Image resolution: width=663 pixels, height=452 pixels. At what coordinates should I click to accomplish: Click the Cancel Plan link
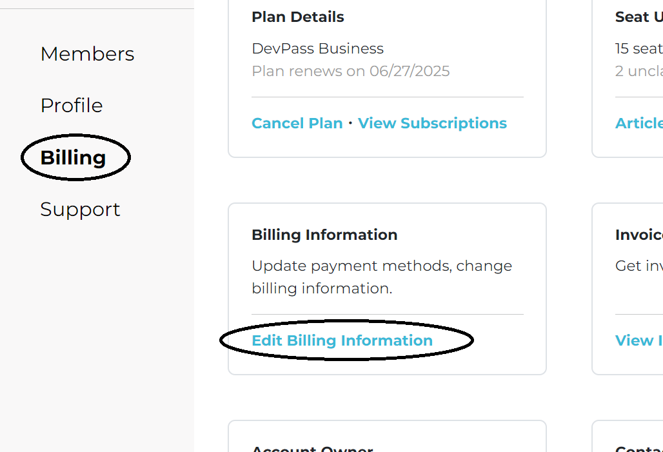297,123
